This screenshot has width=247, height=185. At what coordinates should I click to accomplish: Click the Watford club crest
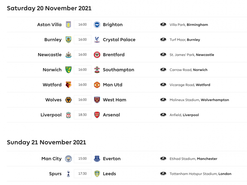pyautogui.click(x=68, y=85)
